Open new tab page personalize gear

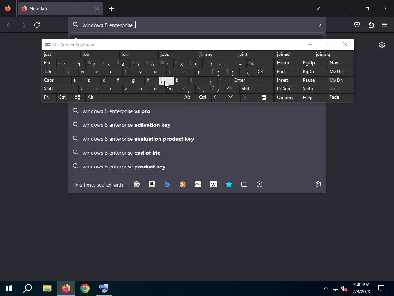[x=382, y=45]
